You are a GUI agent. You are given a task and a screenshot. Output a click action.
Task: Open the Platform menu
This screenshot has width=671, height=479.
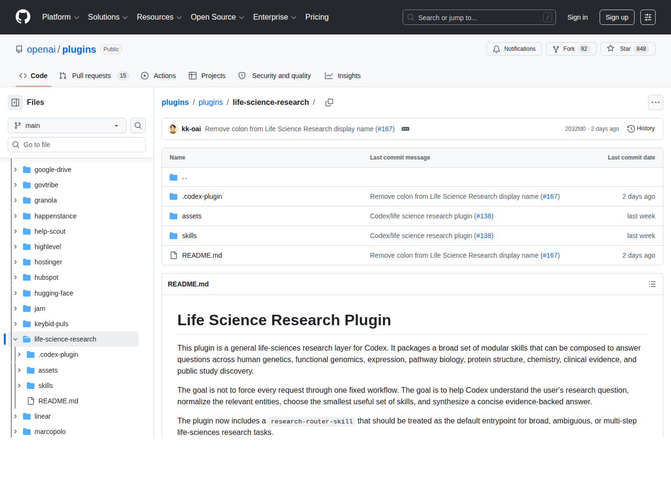click(60, 17)
